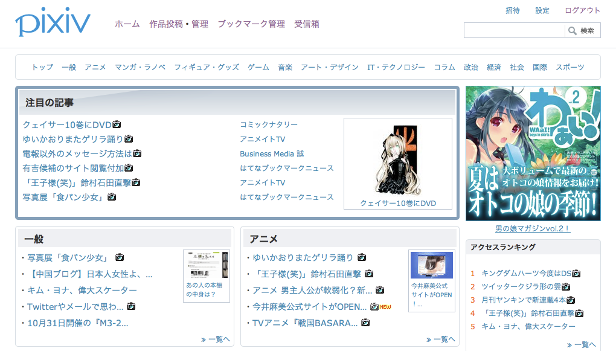Select the コラム category tab
Viewport: 616px width, 351px height.
[444, 67]
